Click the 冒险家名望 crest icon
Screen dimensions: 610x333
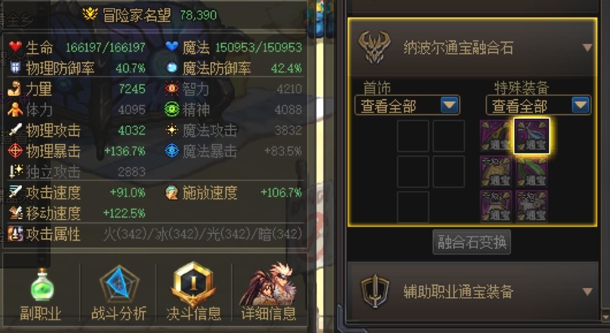90,14
